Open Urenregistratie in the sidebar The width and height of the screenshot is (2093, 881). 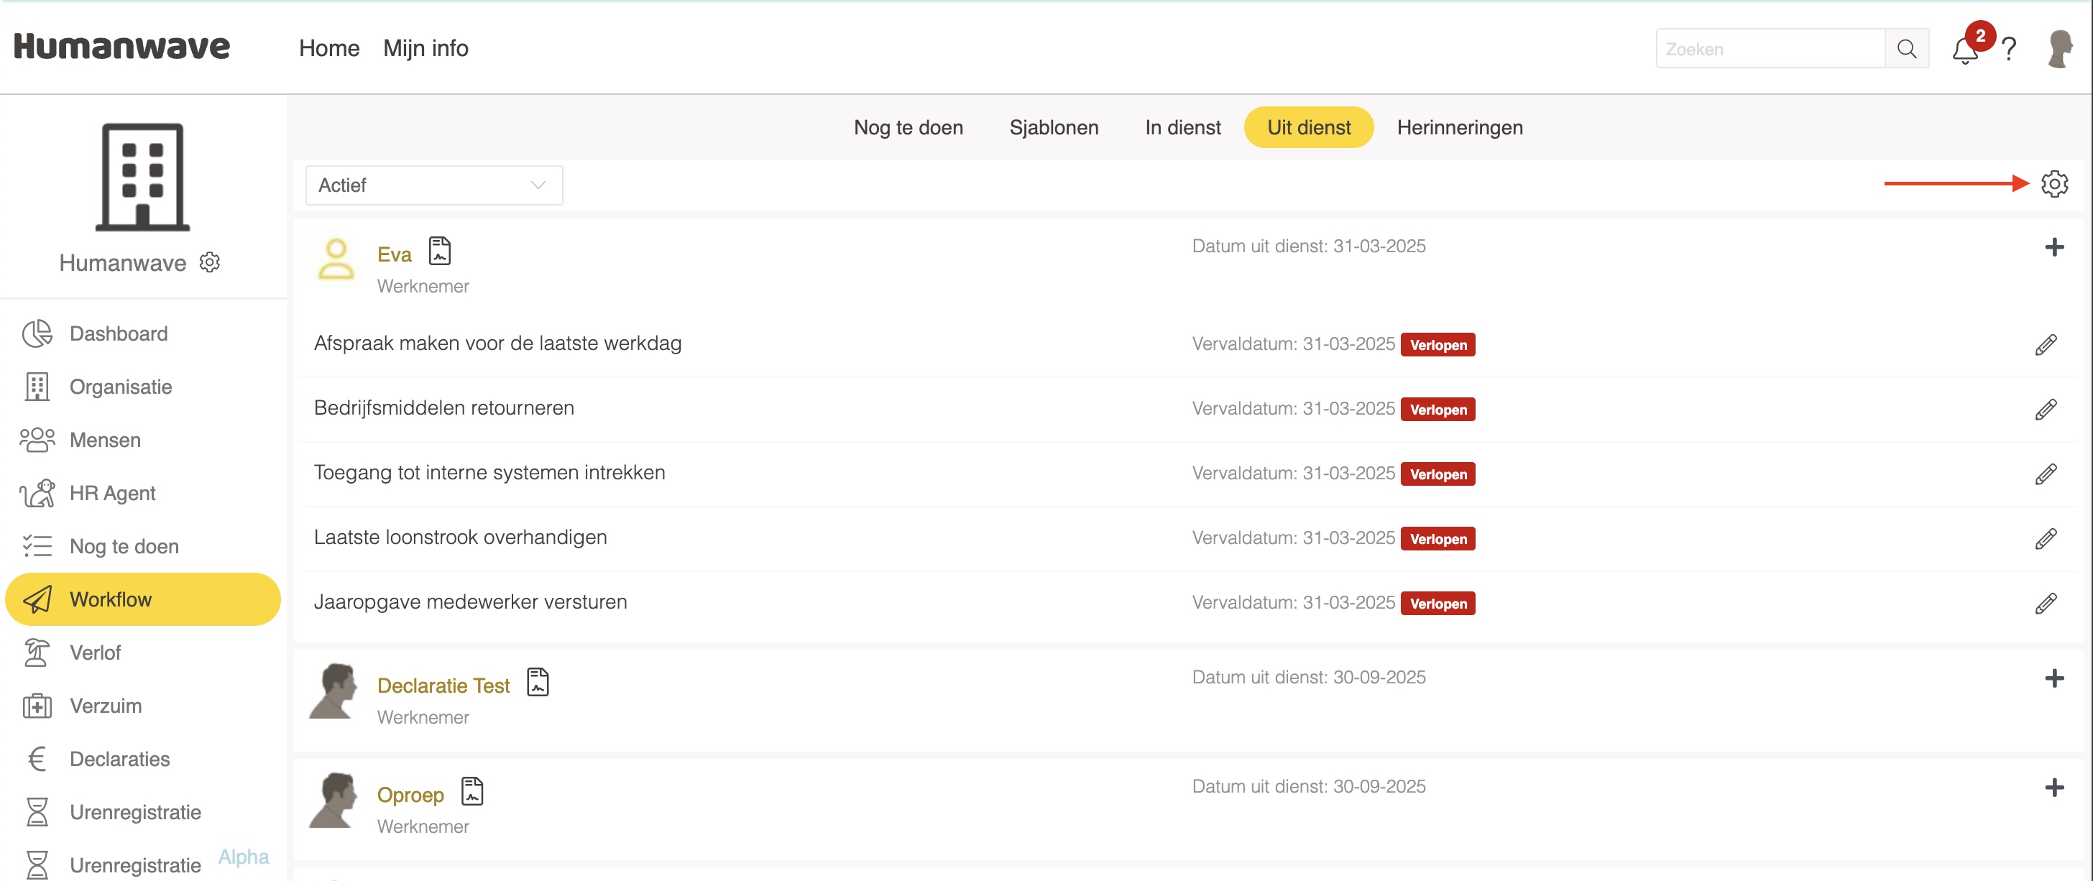[143, 812]
